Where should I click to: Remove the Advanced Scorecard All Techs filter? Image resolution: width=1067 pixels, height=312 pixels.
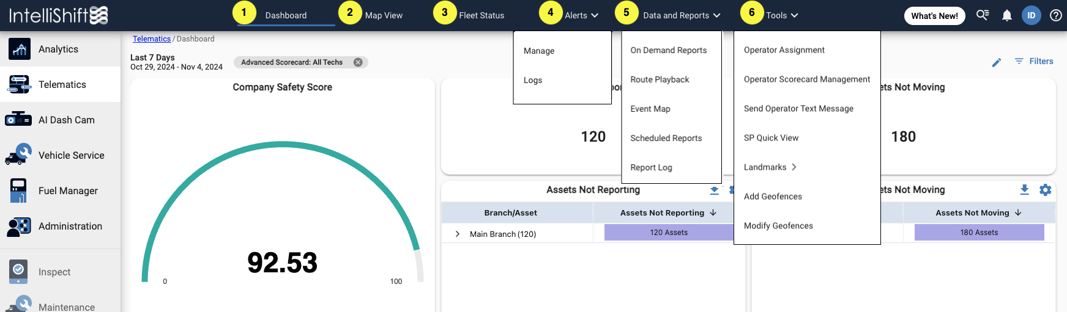pyautogui.click(x=358, y=62)
